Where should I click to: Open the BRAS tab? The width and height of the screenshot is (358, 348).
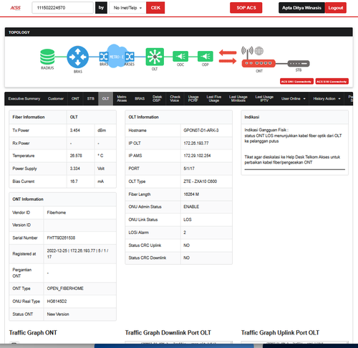pyautogui.click(x=140, y=98)
